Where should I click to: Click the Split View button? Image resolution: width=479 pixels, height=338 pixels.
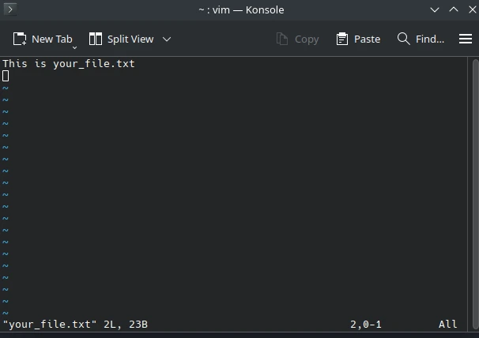121,39
